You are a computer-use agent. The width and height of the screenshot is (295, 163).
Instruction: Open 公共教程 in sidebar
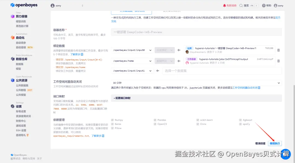tap(21, 90)
